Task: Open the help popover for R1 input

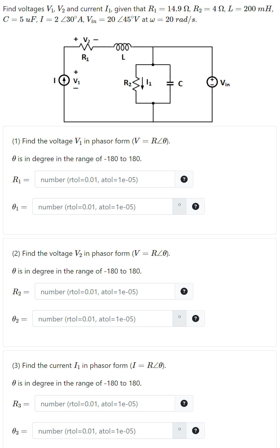Action: pyautogui.click(x=184, y=179)
